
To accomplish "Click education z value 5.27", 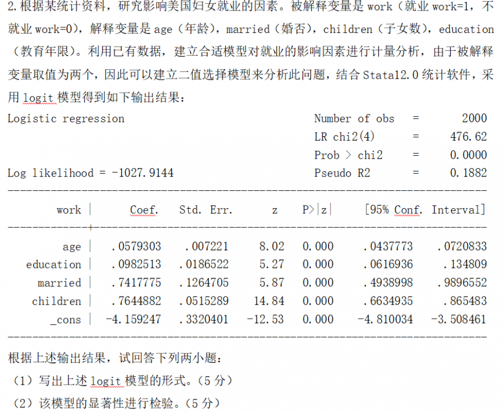I will click(272, 264).
